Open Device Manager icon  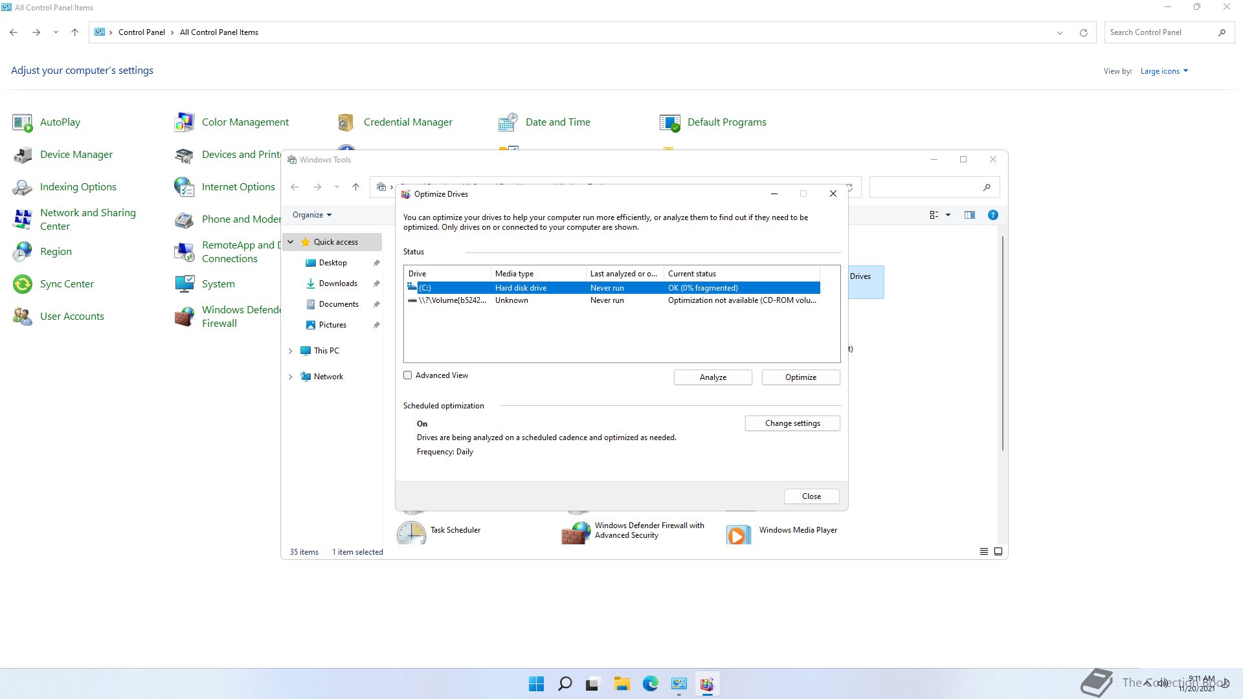[x=23, y=155]
